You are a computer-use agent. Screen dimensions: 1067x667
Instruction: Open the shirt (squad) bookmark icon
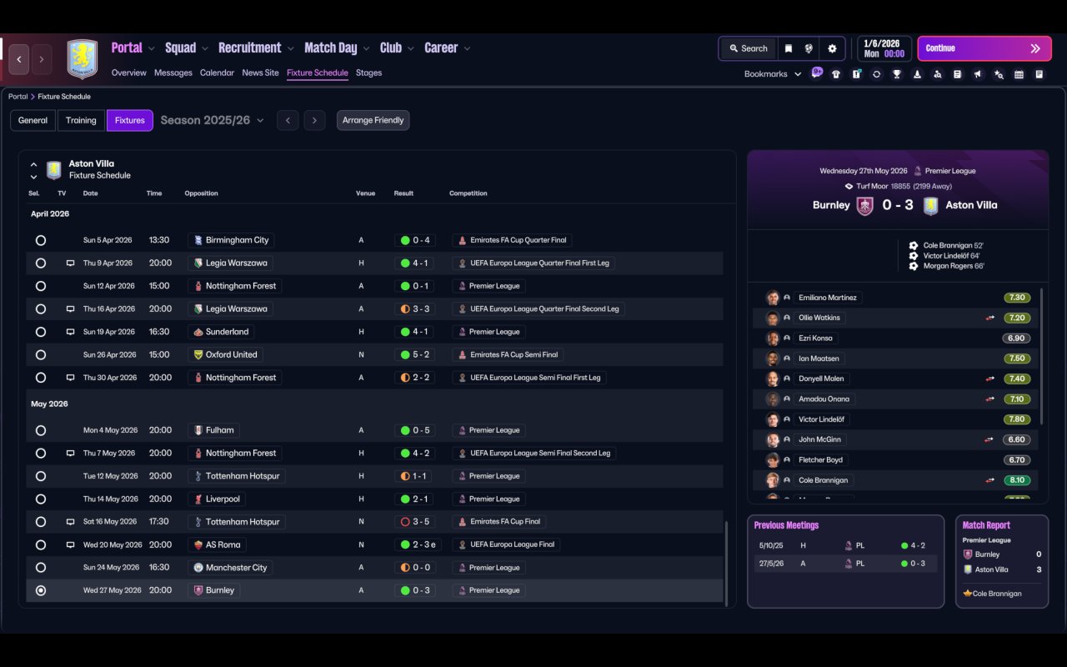(x=836, y=74)
